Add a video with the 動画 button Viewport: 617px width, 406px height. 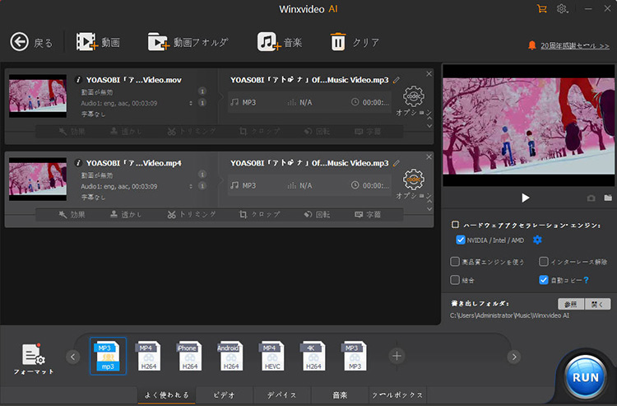98,42
